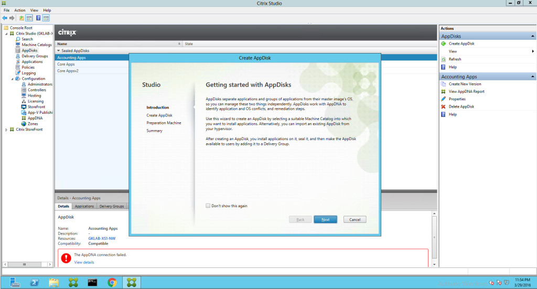Open Zones under Configuration
The width and height of the screenshot is (537, 289).
[33, 124]
